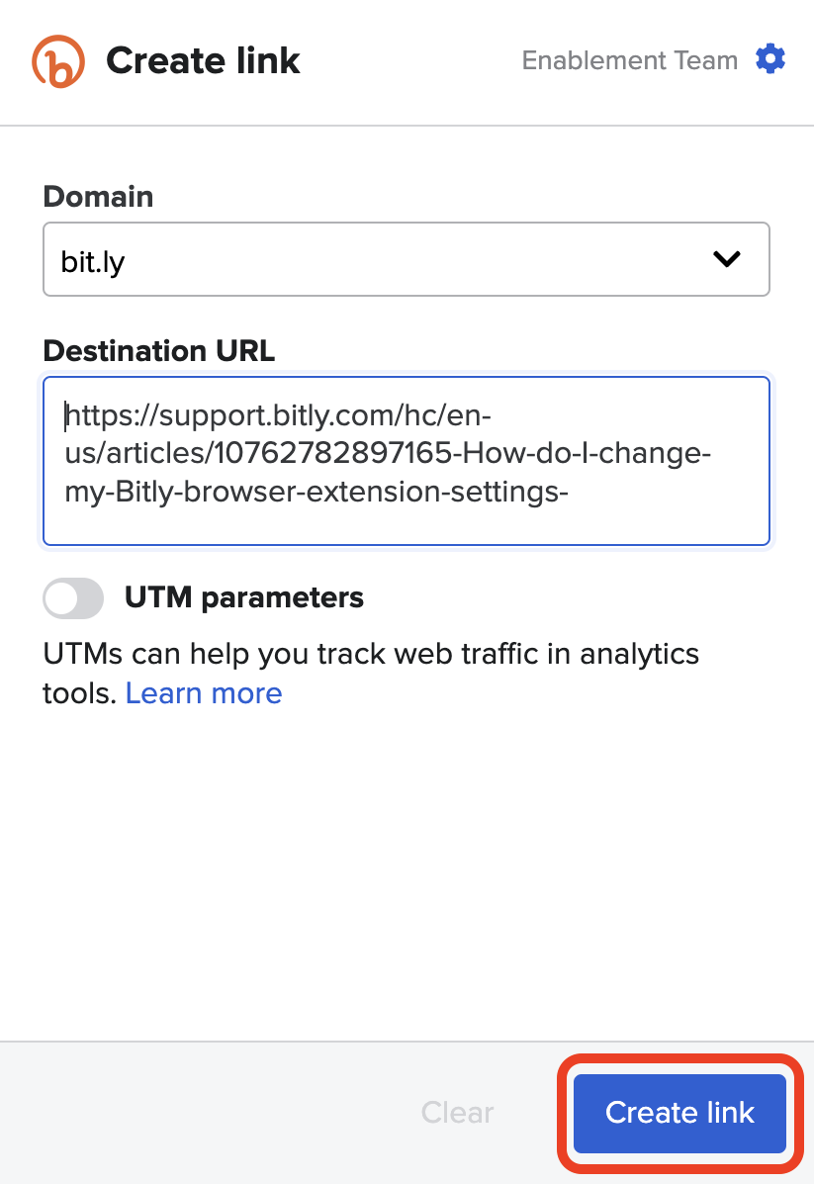The height and width of the screenshot is (1184, 814).
Task: Select the bit.ly text in Domain box
Action: pyautogui.click(x=93, y=260)
